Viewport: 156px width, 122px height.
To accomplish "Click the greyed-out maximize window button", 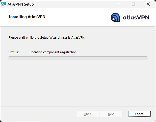I will pyautogui.click(x=133, y=4).
